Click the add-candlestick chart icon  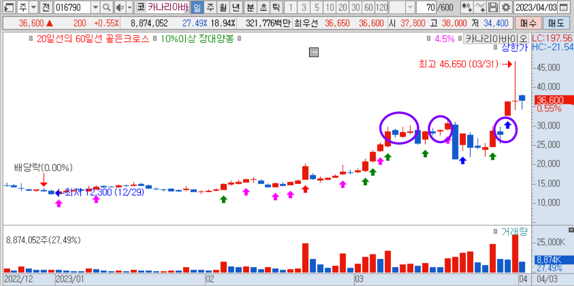pos(466,7)
